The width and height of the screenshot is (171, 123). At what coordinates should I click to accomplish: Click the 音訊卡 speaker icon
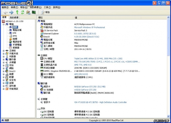tap(42, 102)
